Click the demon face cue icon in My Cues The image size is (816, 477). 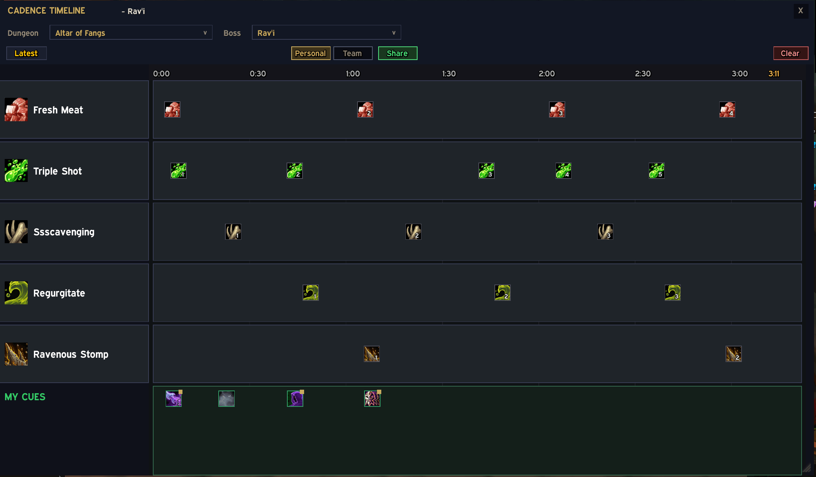tap(372, 399)
